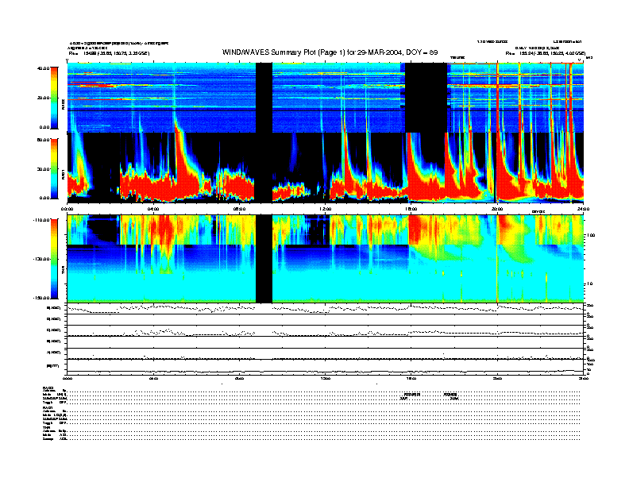Click the 40.00 label on RAD2 color scale
Screen dimensions: 629x486
tap(37, 68)
